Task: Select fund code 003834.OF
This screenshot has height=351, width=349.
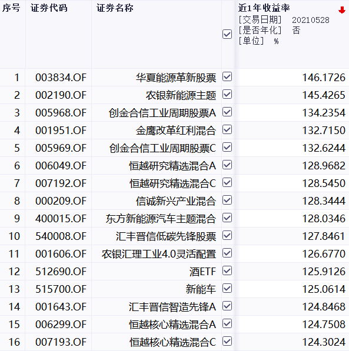Action: (61, 78)
